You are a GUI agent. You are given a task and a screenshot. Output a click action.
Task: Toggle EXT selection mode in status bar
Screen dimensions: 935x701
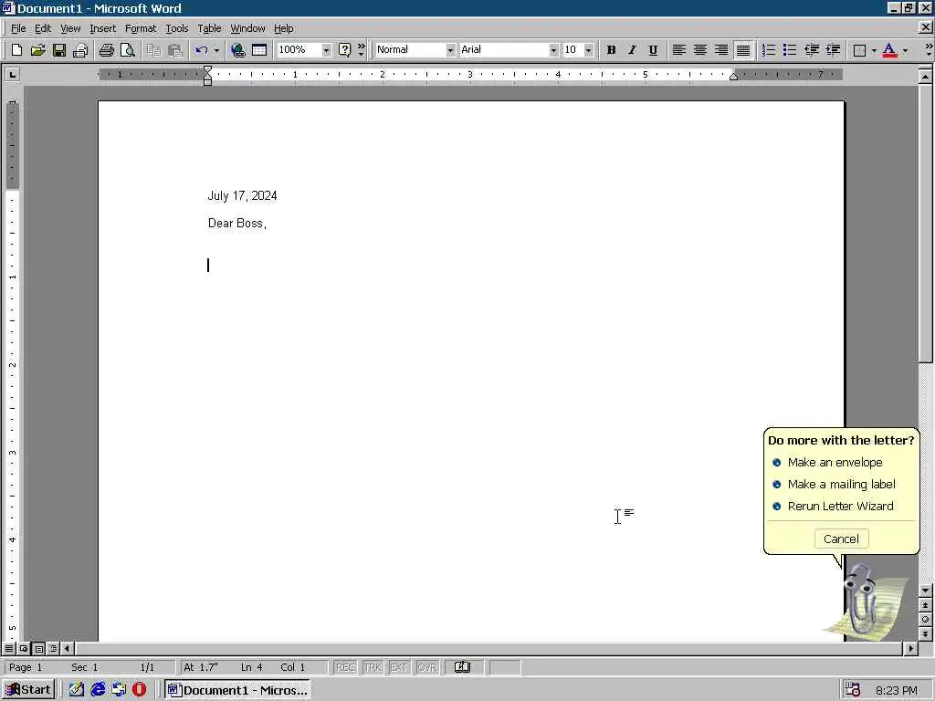click(398, 667)
